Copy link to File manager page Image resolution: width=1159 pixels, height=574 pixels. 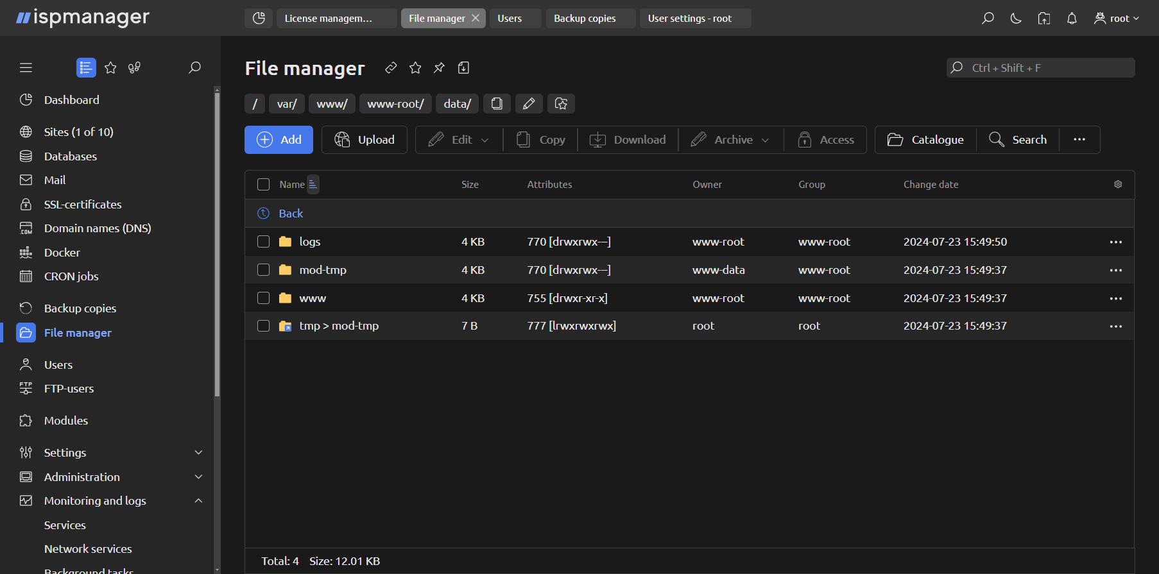[391, 68]
